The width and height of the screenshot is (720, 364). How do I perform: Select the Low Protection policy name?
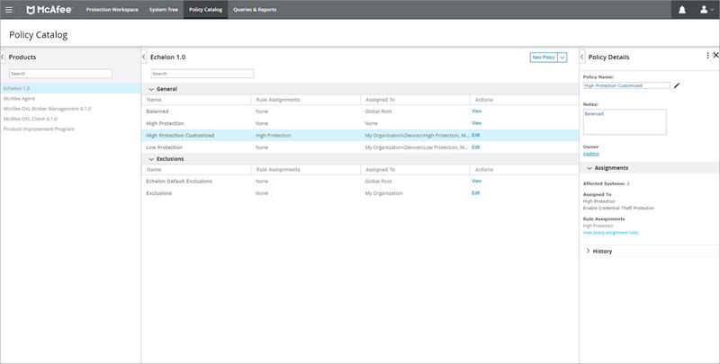164,147
